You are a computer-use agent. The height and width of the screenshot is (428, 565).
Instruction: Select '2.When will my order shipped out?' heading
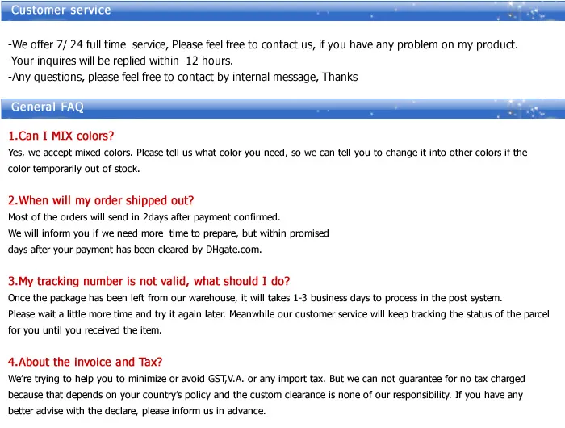coord(101,200)
